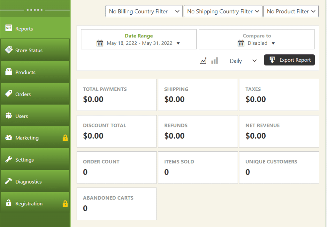This screenshot has width=327, height=227.
Task: Switch to the line chart view
Action: (x=203, y=60)
